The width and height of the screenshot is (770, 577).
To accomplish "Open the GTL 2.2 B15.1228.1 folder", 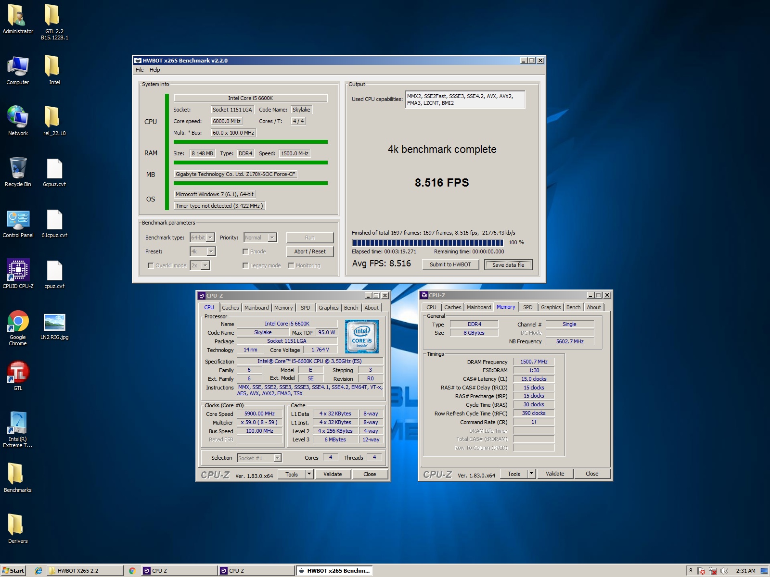I will (54, 22).
